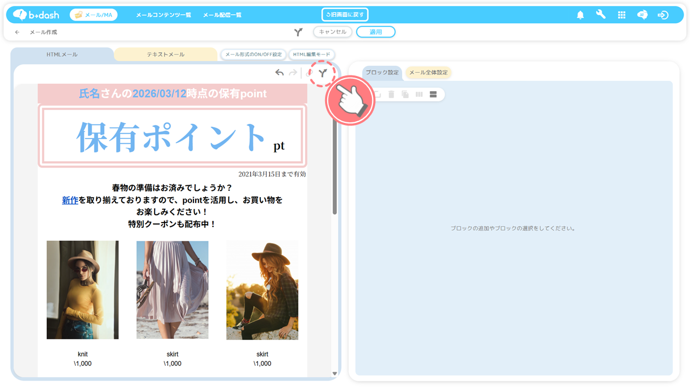Open メールコンテンツ一覧 in the top menu

(163, 15)
